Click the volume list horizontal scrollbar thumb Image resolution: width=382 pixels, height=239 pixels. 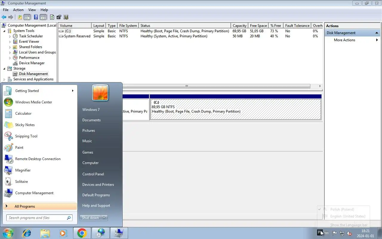tap(187, 86)
